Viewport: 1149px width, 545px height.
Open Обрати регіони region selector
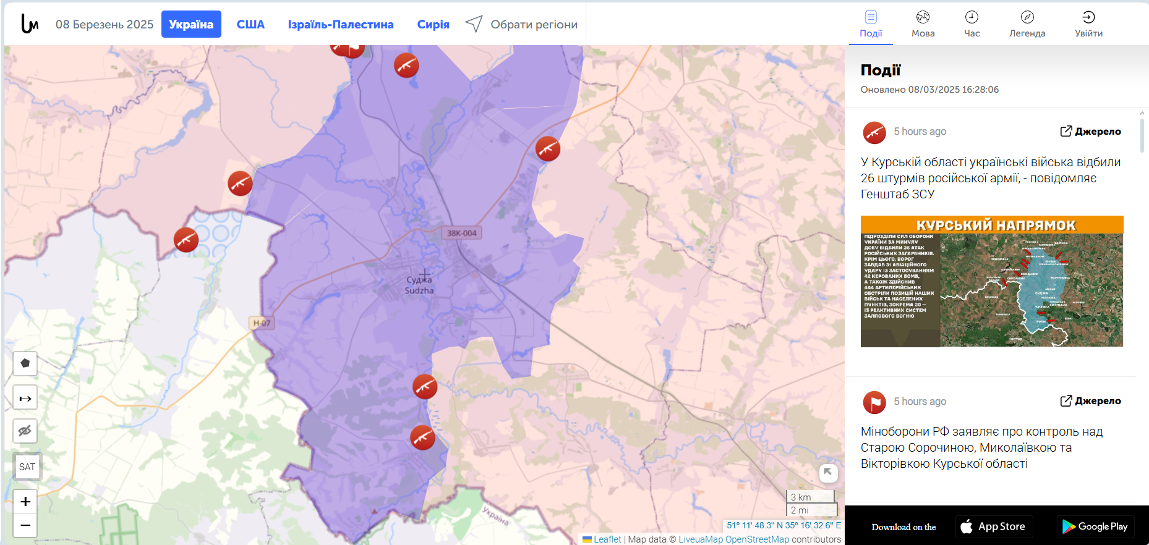pos(521,24)
